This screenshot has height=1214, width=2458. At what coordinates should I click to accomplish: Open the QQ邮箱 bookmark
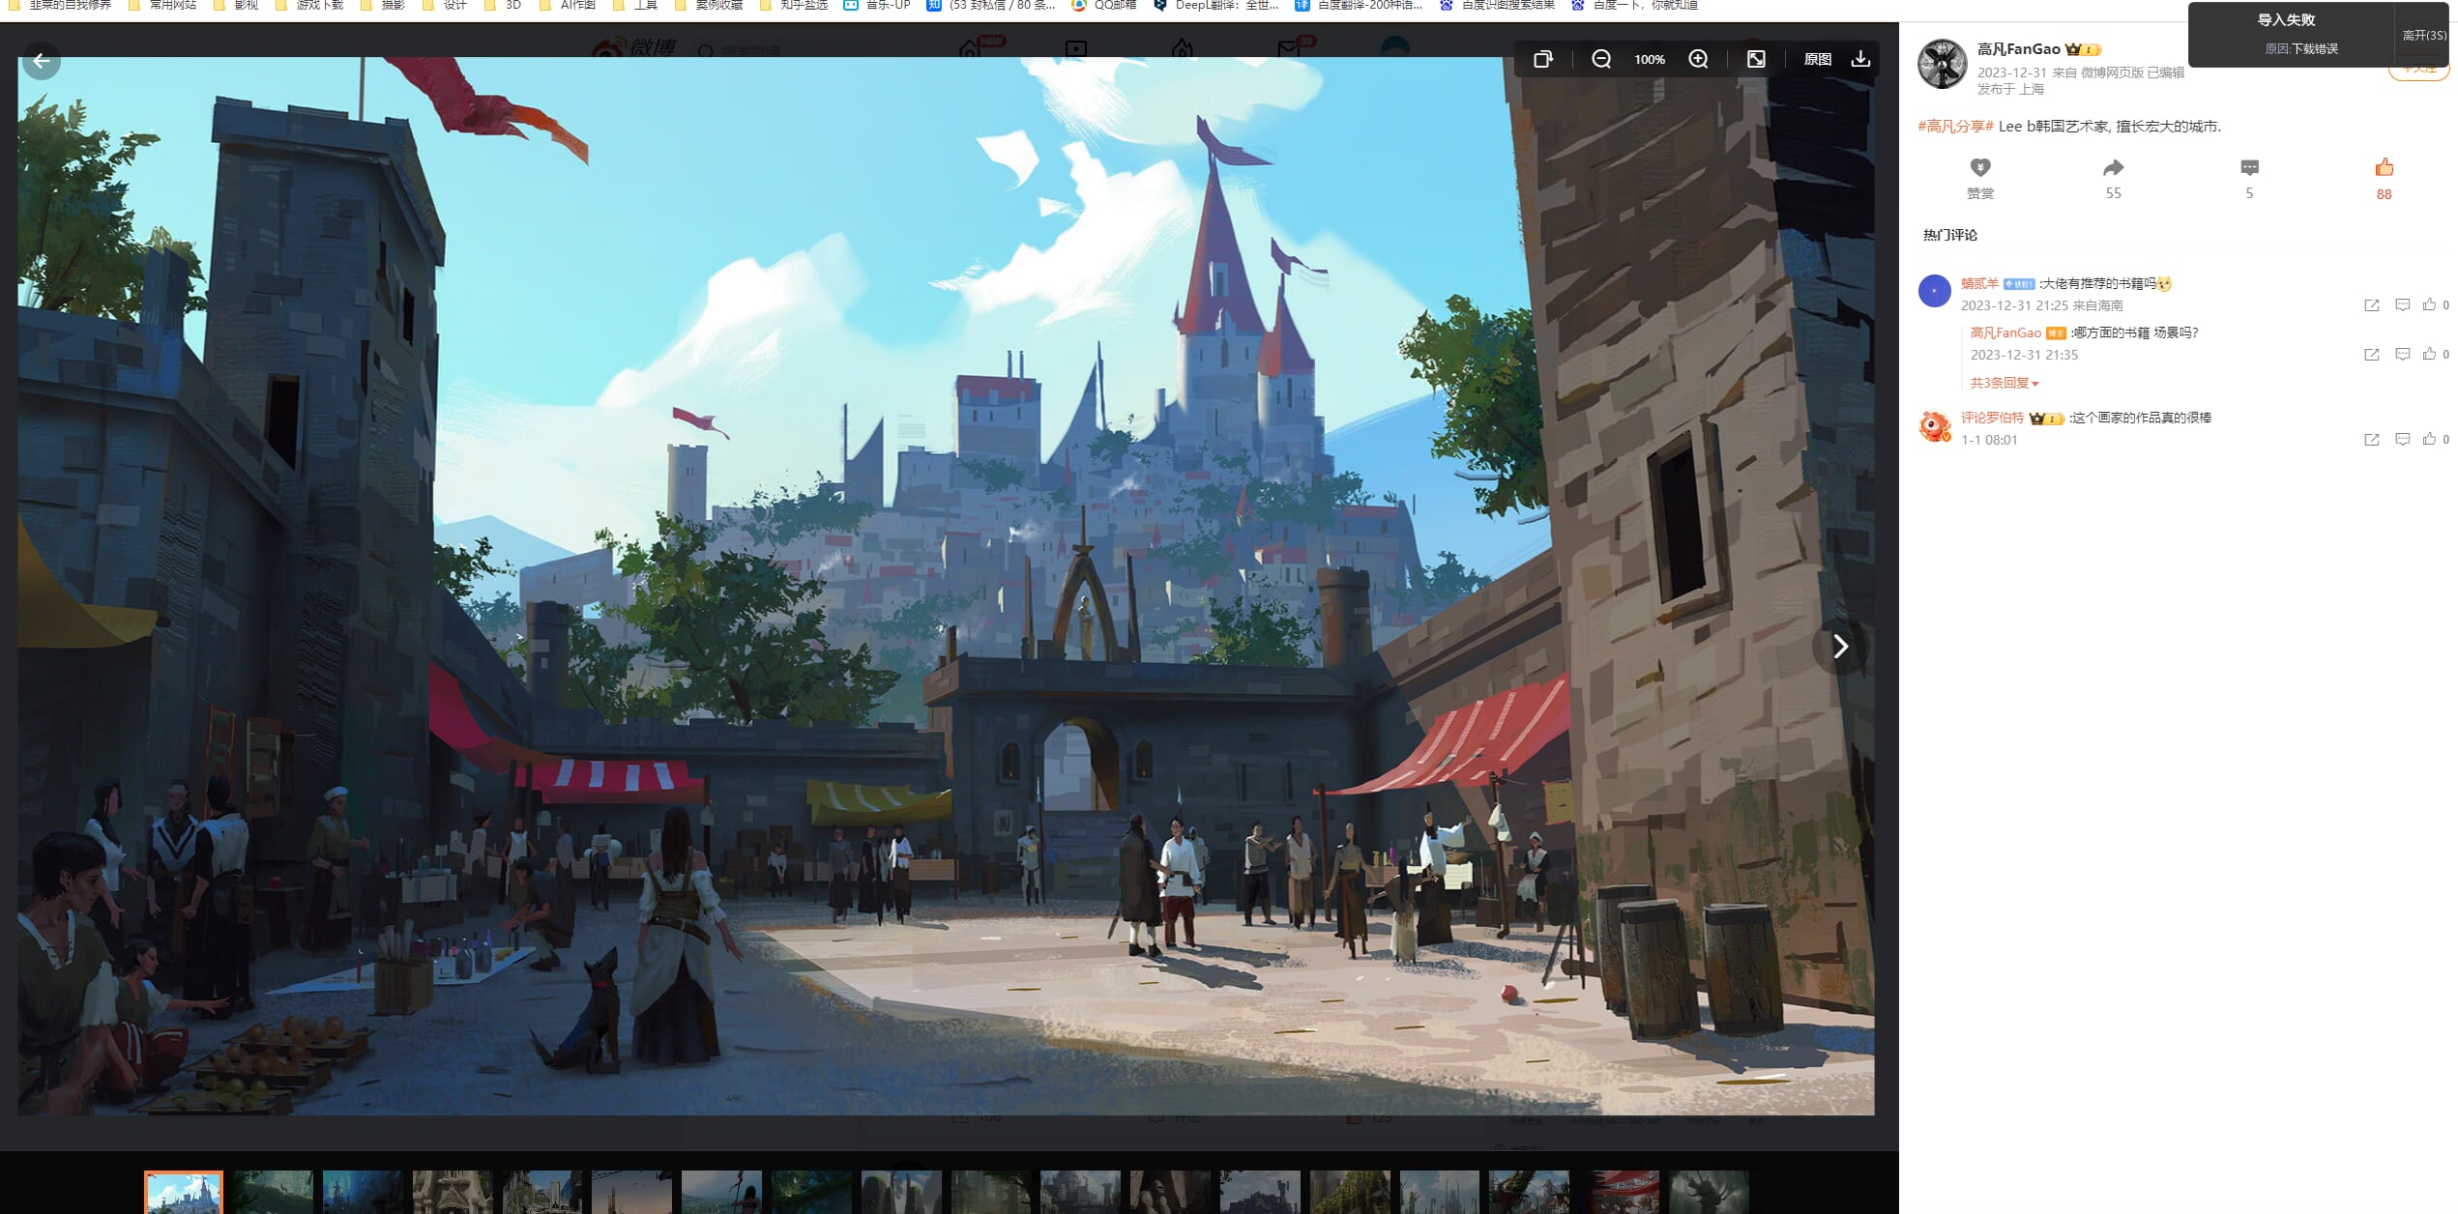click(x=1104, y=5)
